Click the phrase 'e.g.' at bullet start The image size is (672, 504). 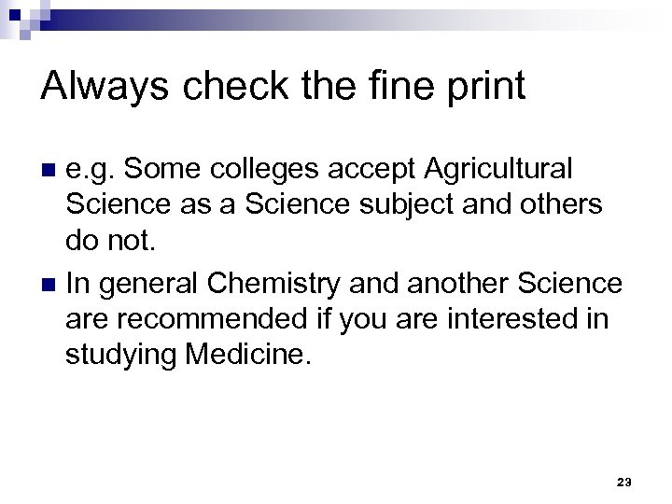coord(91,170)
